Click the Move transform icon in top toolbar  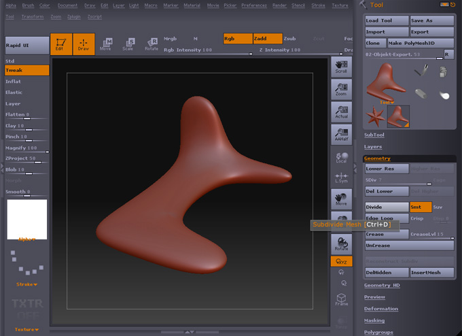coord(106,44)
